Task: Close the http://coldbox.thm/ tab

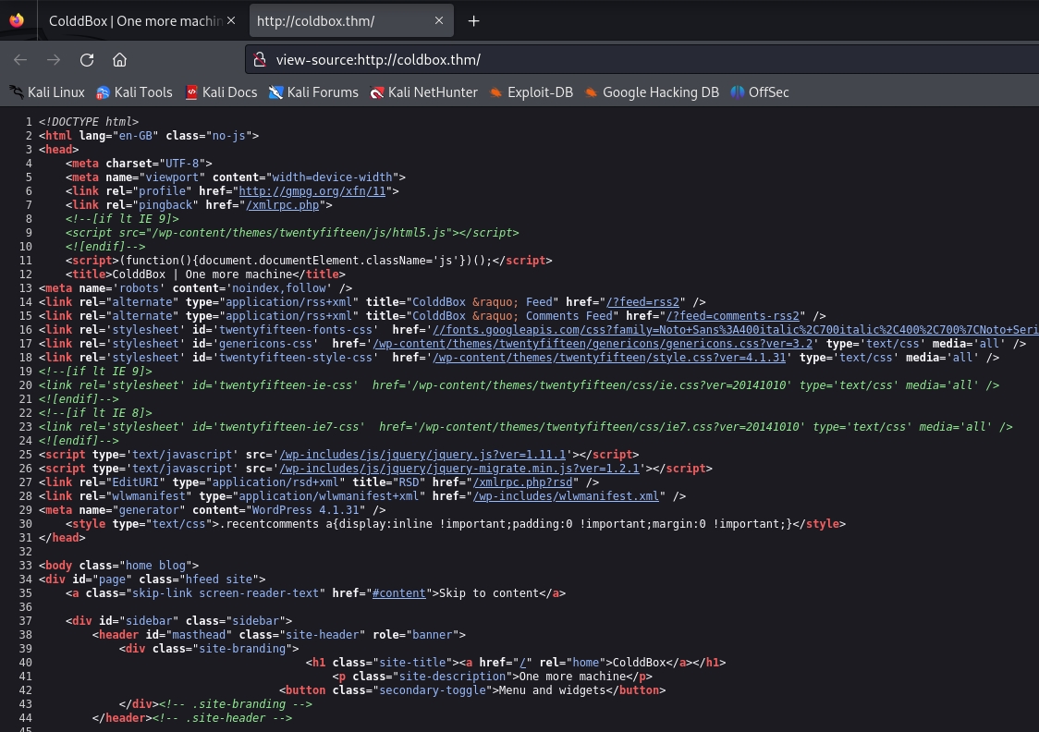Action: 439,20
